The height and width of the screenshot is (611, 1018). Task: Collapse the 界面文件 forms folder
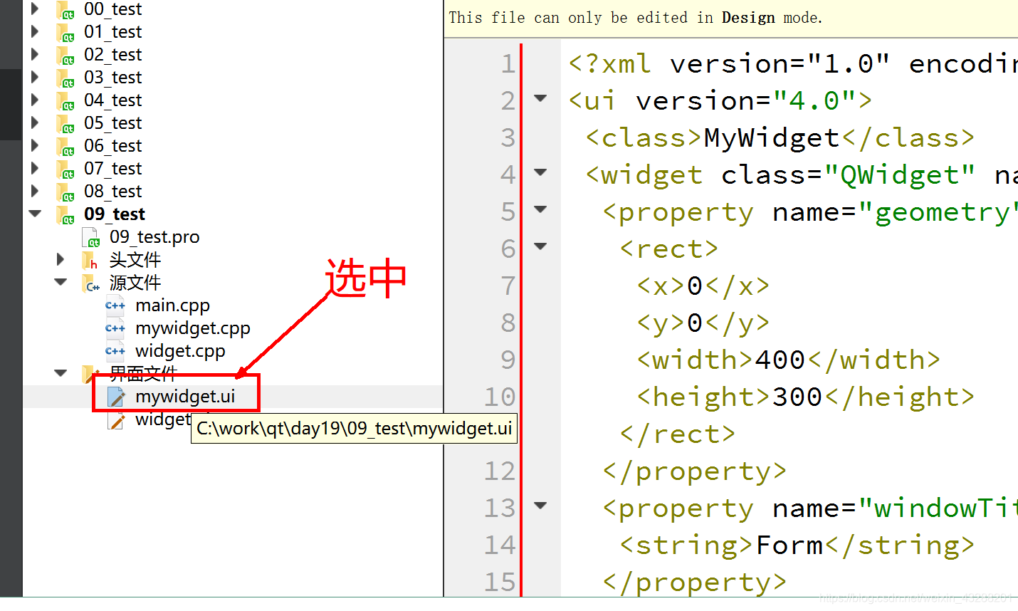[61, 372]
